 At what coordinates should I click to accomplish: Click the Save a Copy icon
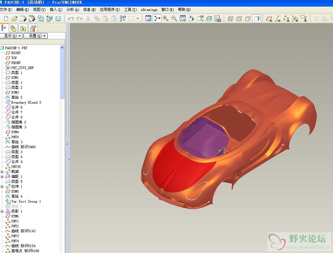tap(41, 19)
